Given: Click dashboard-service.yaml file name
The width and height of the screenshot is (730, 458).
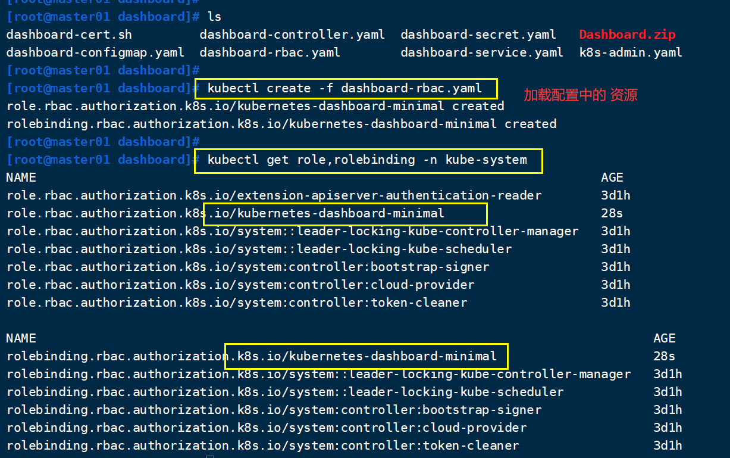Looking at the screenshot, I should (482, 52).
